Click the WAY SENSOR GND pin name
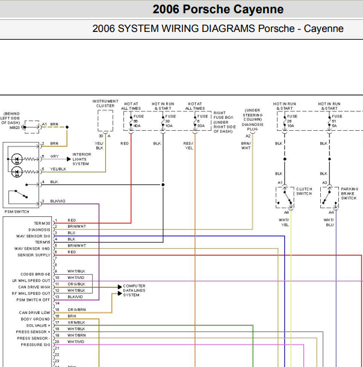 32,248
